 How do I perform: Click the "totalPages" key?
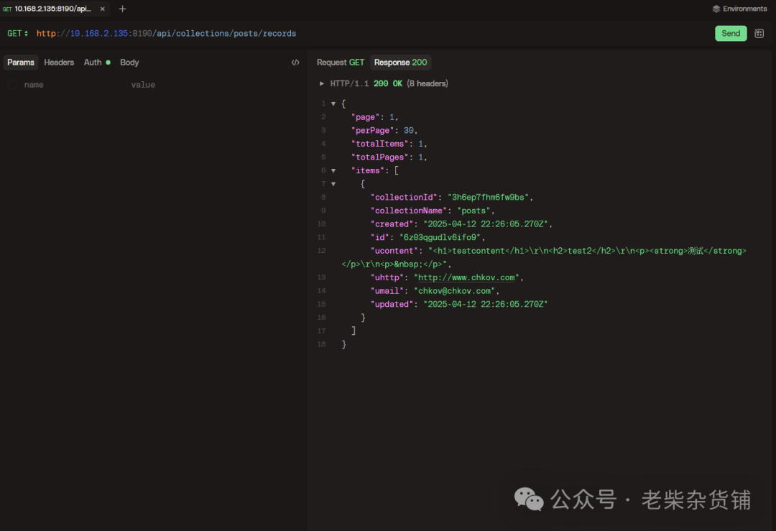[x=380, y=157]
